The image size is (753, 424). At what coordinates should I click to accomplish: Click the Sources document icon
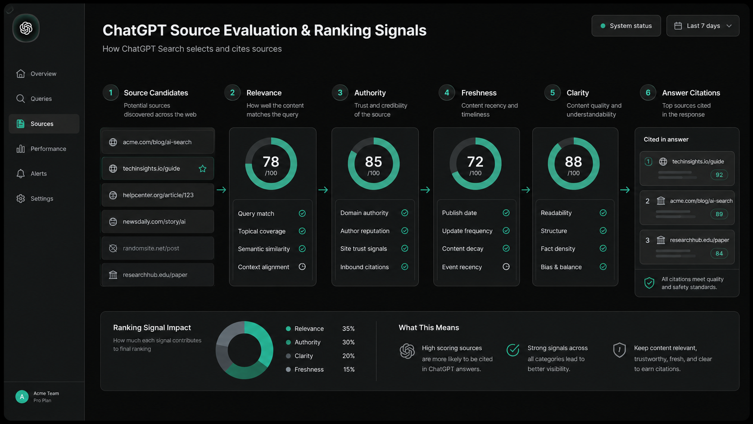[21, 123]
